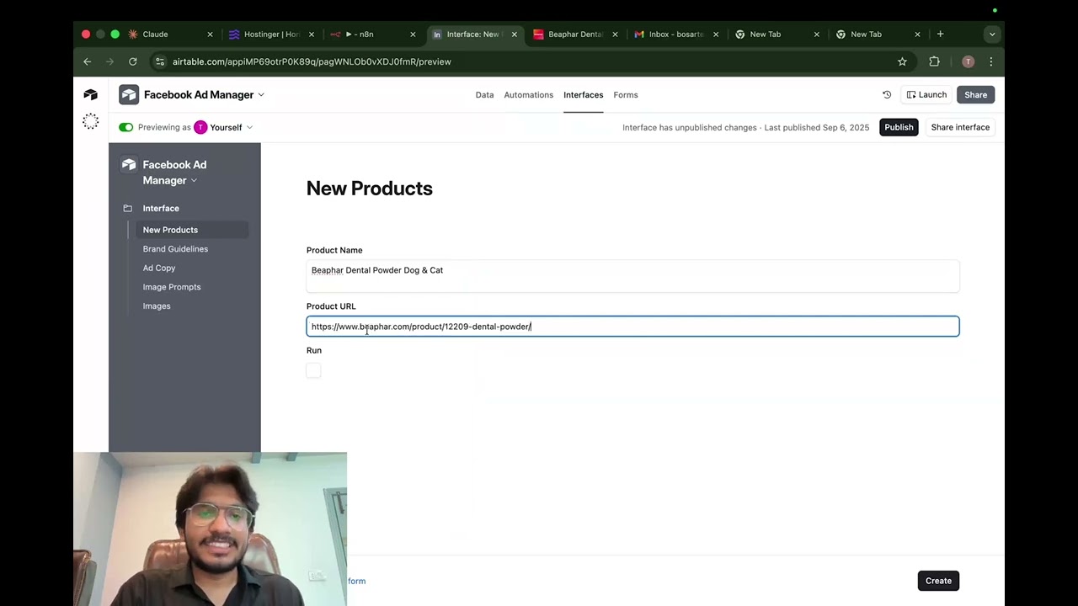Publish the interface changes

(899, 127)
